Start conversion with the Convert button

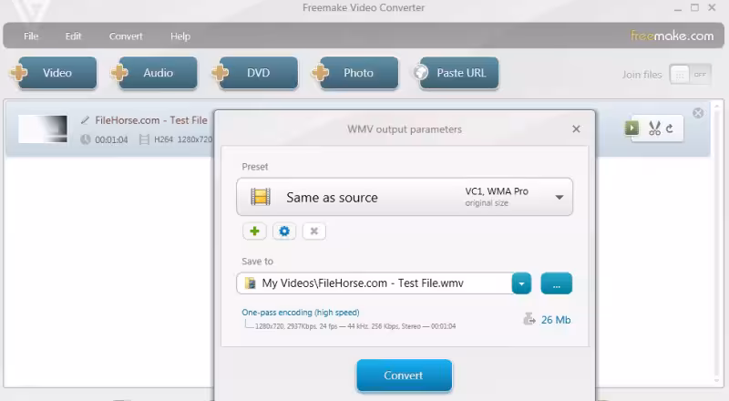(x=404, y=375)
